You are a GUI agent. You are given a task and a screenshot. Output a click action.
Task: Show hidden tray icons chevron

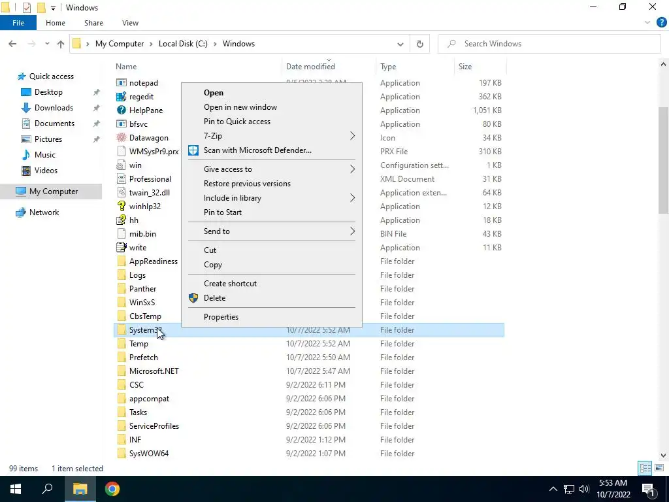(553, 489)
